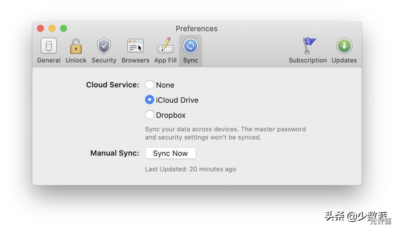Click the 'Dropbox' option label text
This screenshot has height=228, width=394.
pyautogui.click(x=171, y=115)
